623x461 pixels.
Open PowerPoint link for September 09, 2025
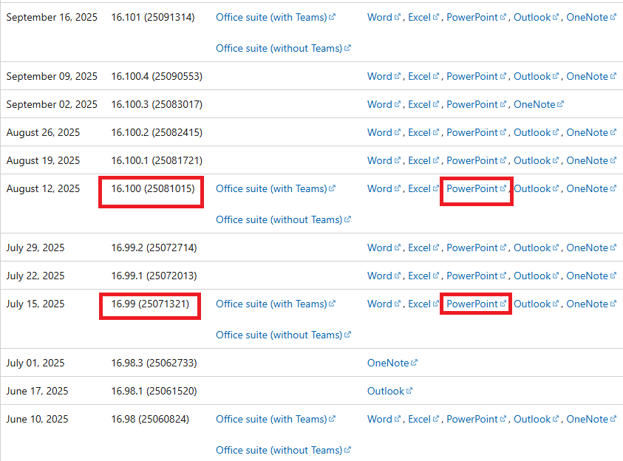[x=477, y=76]
